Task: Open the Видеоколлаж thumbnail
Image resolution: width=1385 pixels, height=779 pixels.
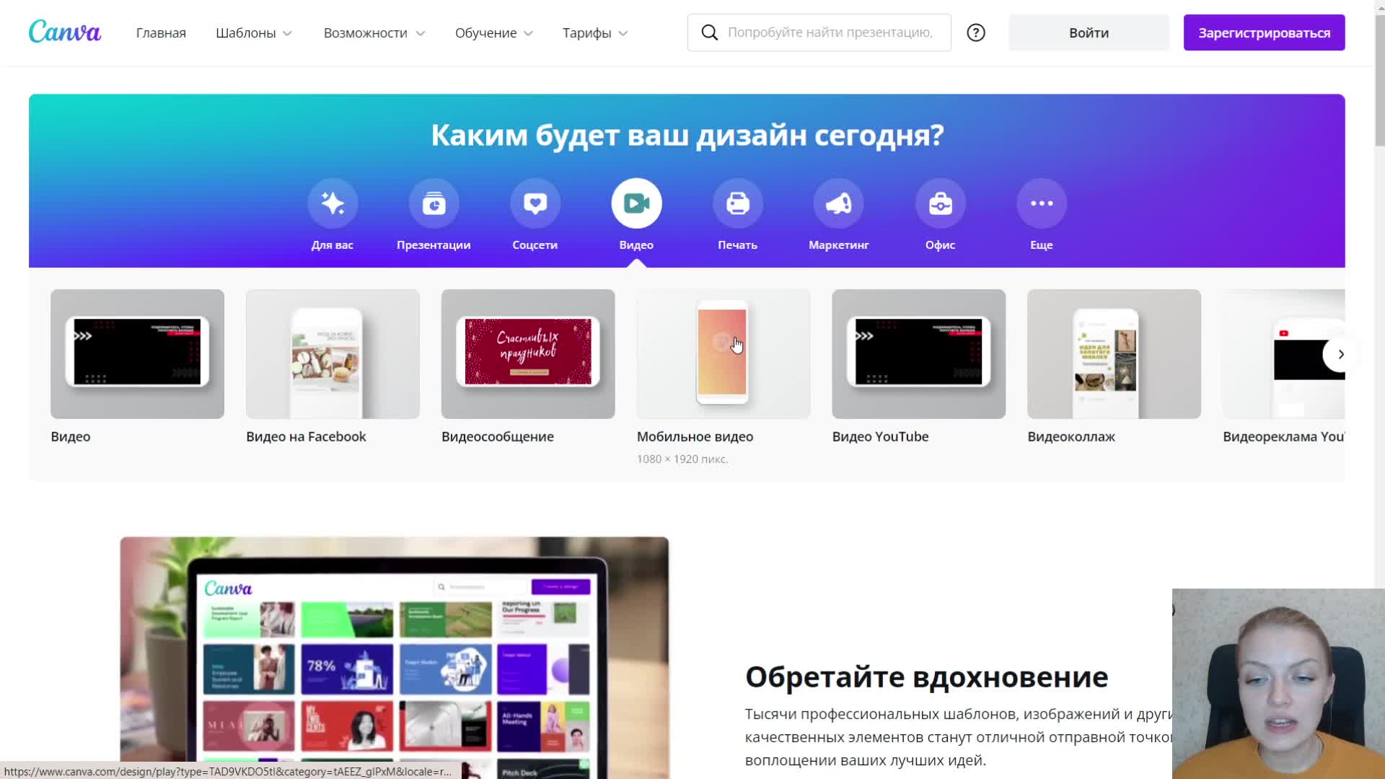Action: 1114,354
